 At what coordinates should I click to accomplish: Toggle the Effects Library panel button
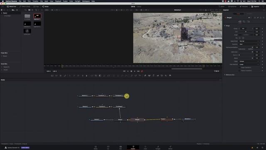coord(25,7)
